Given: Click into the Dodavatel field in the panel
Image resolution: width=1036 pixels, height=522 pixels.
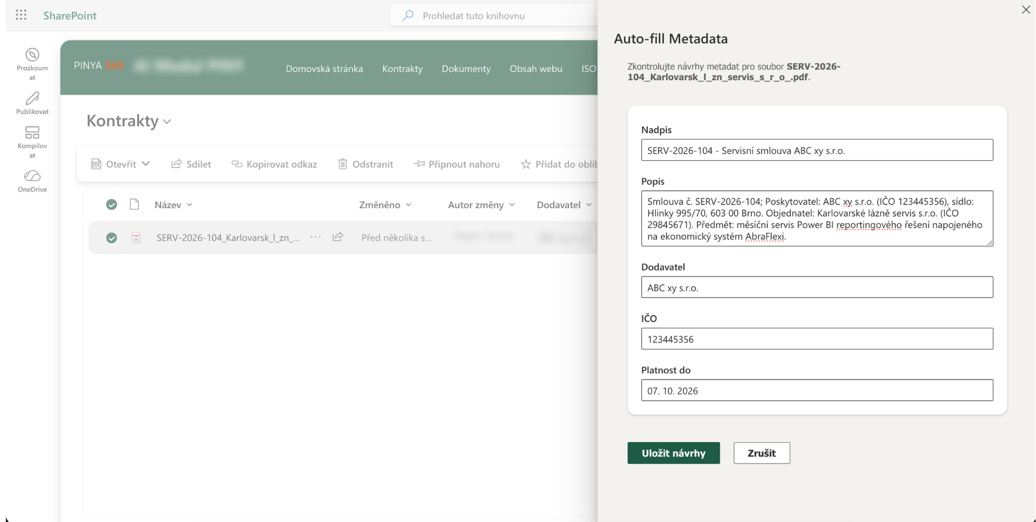Looking at the screenshot, I should tap(817, 288).
